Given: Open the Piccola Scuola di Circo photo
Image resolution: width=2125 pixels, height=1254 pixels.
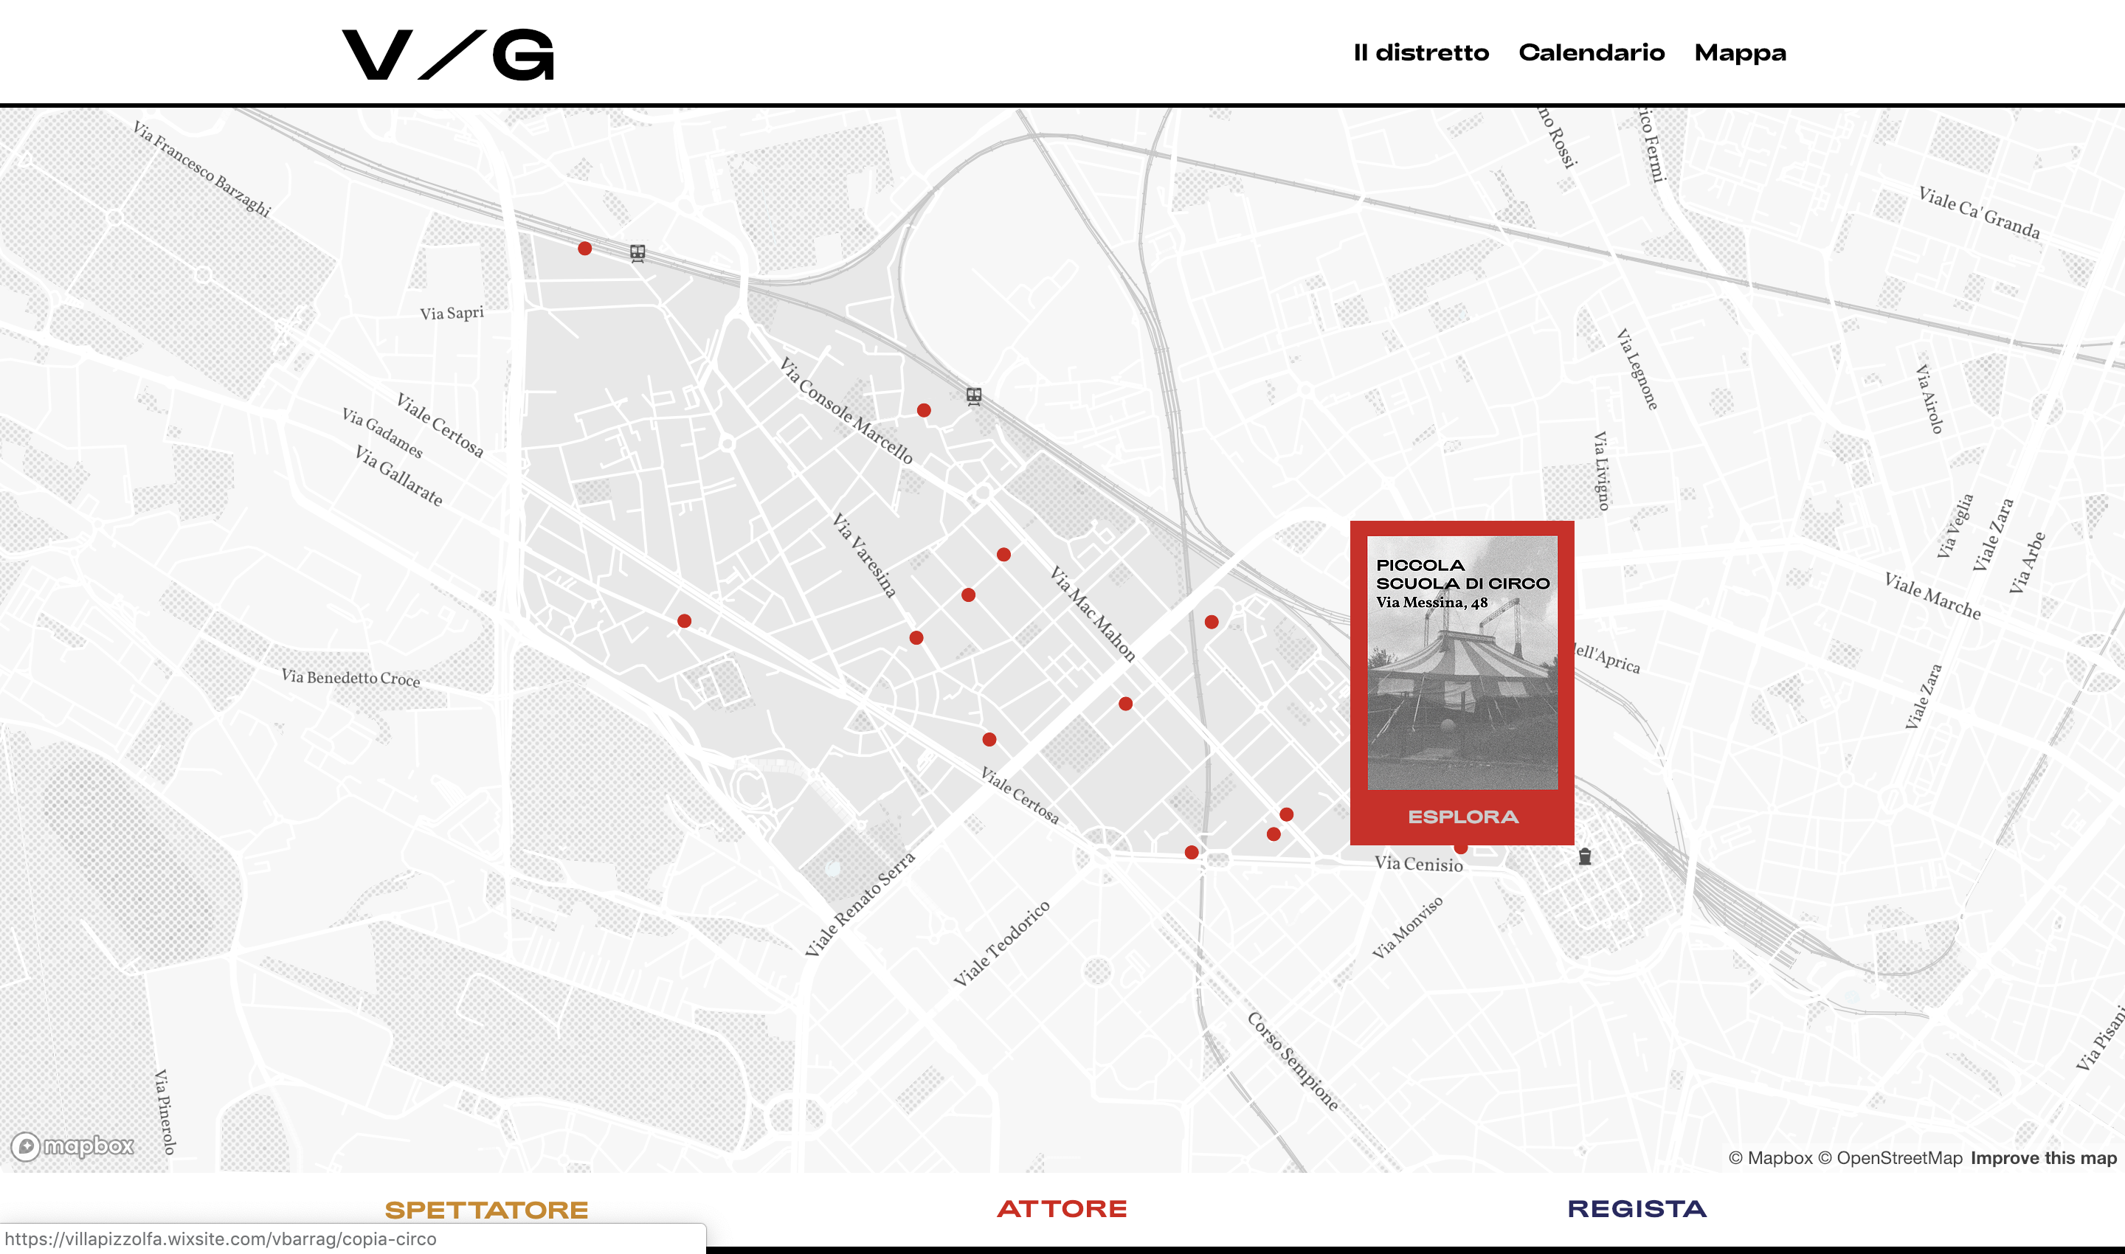Looking at the screenshot, I should 1462,662.
